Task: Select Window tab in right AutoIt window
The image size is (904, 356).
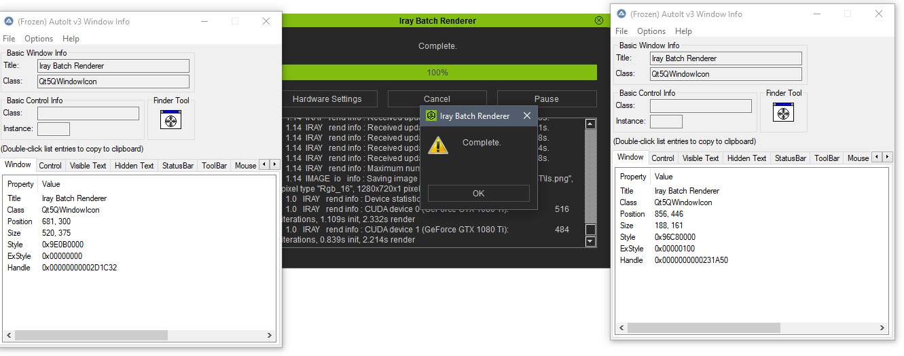Action: coord(631,157)
